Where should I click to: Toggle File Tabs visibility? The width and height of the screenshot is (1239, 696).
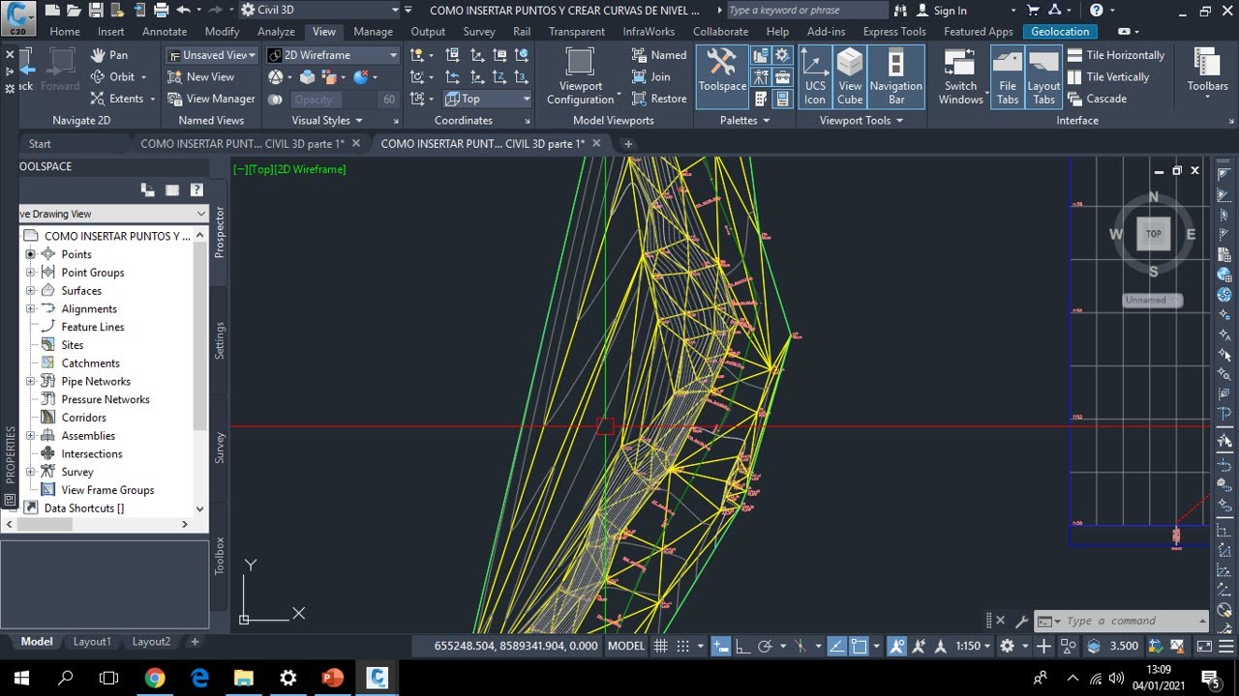pyautogui.click(x=1008, y=76)
